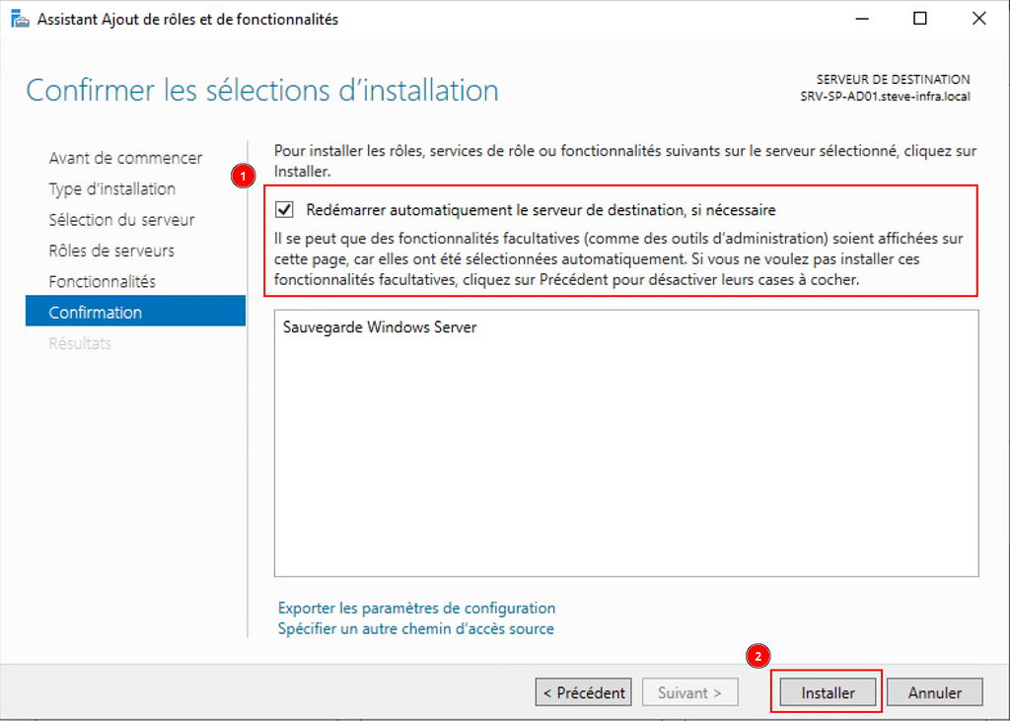Click the greyed-out Résultats step

coord(80,343)
